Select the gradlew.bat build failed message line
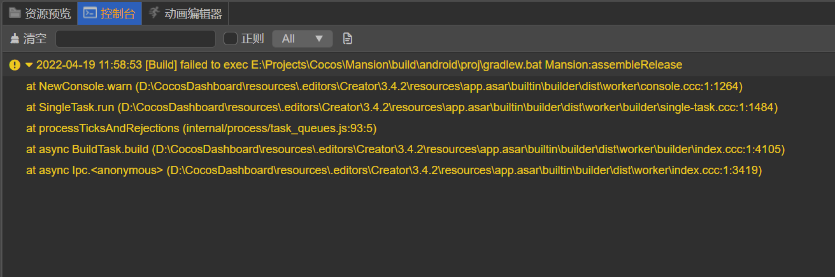Viewport: 835px width, 277px height. pos(359,65)
